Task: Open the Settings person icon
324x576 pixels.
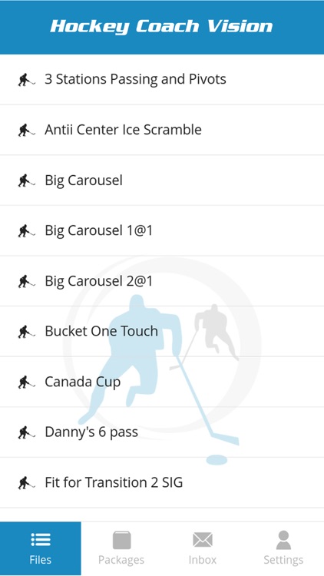Action: pyautogui.click(x=283, y=540)
